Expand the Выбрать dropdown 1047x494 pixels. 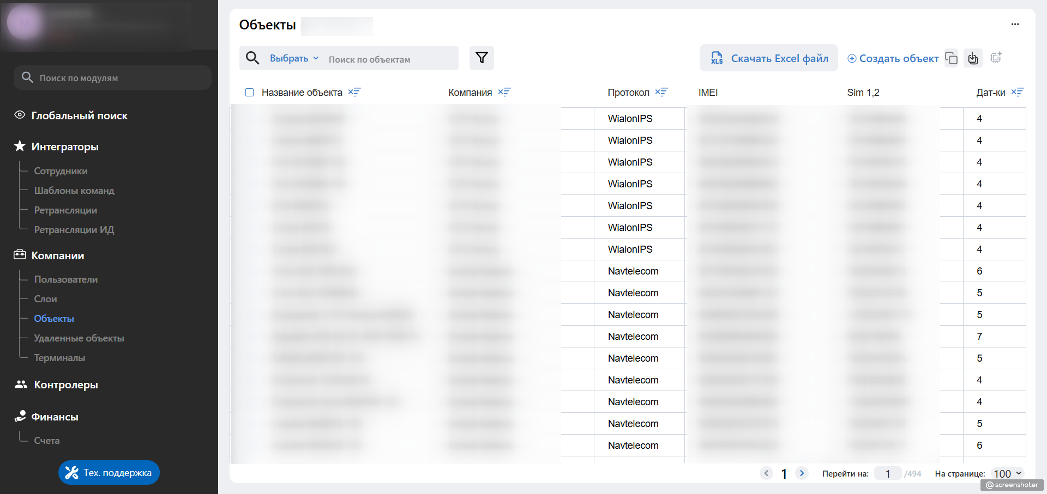click(294, 58)
